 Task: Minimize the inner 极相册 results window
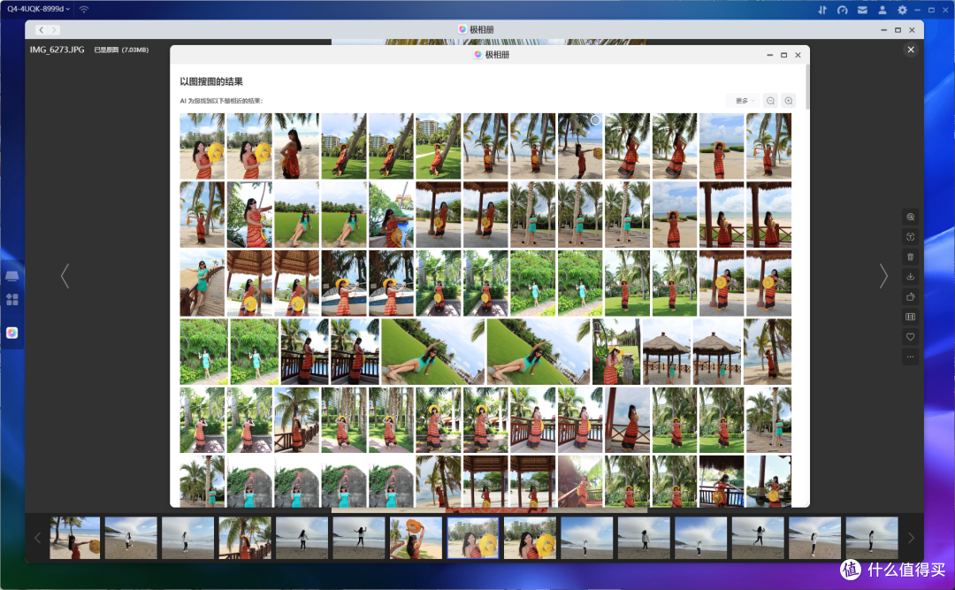[770, 55]
